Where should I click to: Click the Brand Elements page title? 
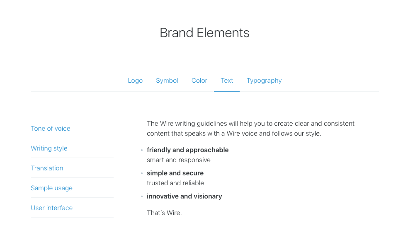pyautogui.click(x=204, y=33)
